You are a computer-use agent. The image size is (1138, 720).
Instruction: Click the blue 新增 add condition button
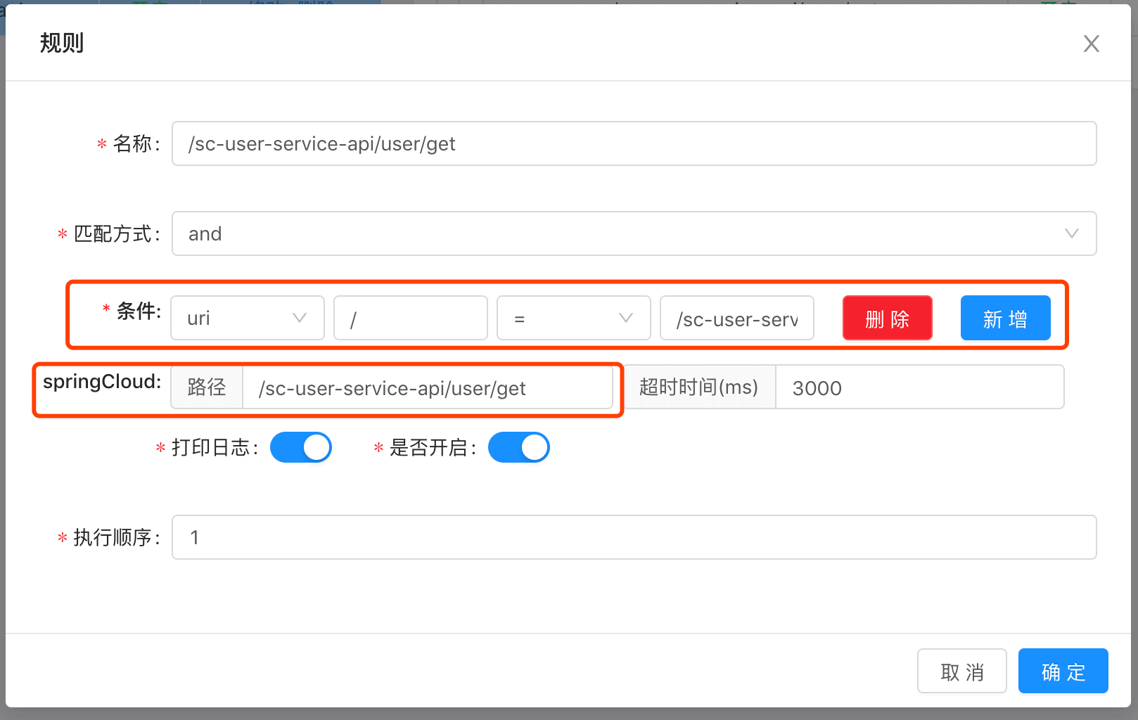pos(1005,318)
